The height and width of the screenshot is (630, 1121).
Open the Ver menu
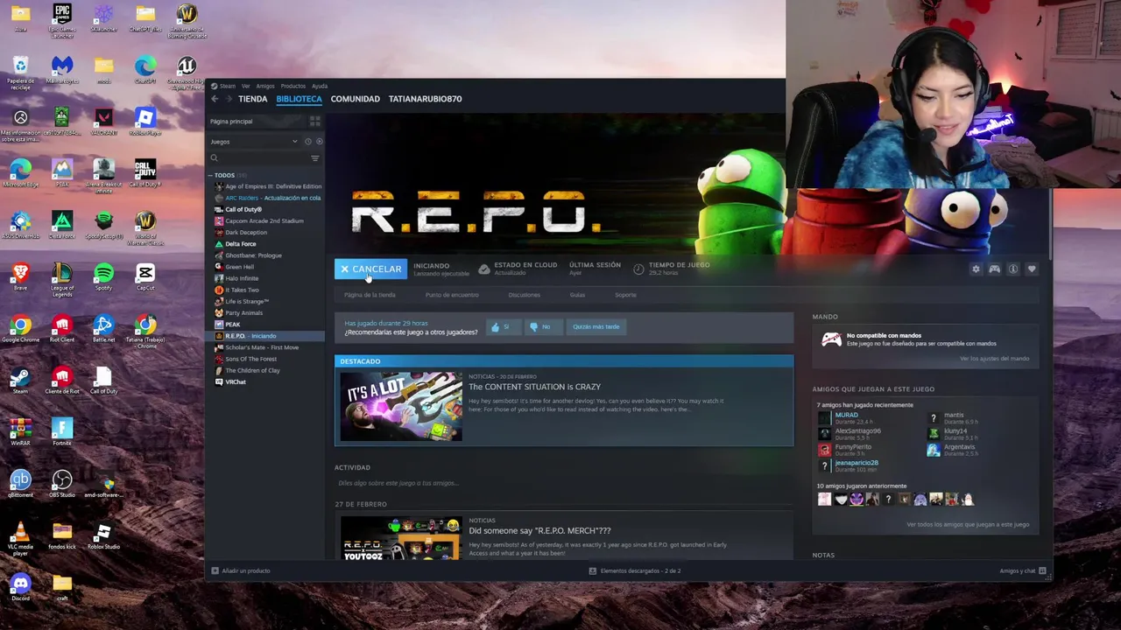[246, 86]
